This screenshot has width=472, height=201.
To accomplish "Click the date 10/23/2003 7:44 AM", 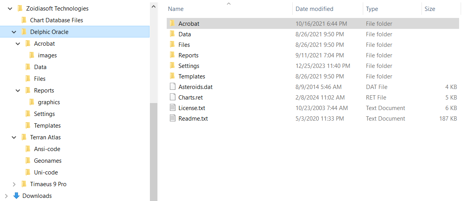I will (x=322, y=108).
